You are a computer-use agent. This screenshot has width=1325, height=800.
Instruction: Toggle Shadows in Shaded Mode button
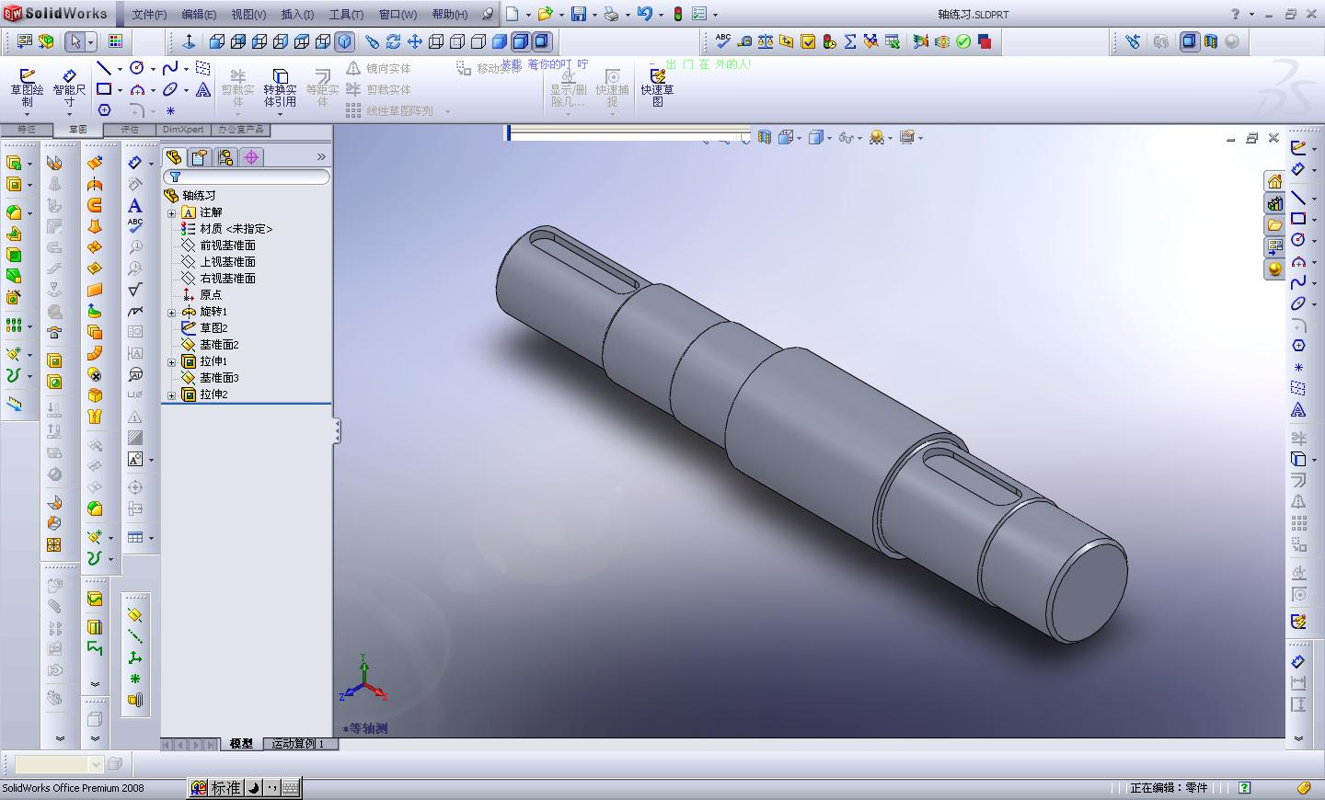541,41
